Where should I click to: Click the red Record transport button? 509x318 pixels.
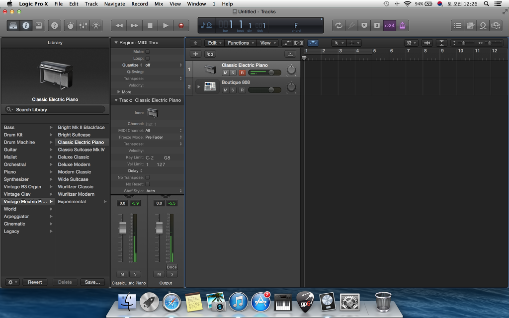[x=181, y=25]
